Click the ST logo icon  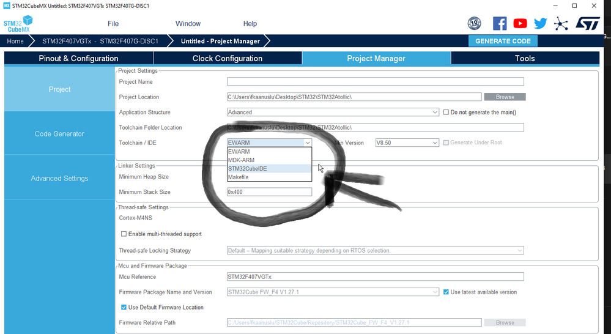588,23
